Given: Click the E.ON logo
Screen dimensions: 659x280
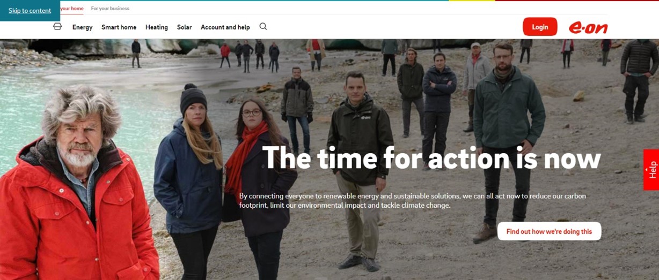Looking at the screenshot, I should pyautogui.click(x=588, y=27).
